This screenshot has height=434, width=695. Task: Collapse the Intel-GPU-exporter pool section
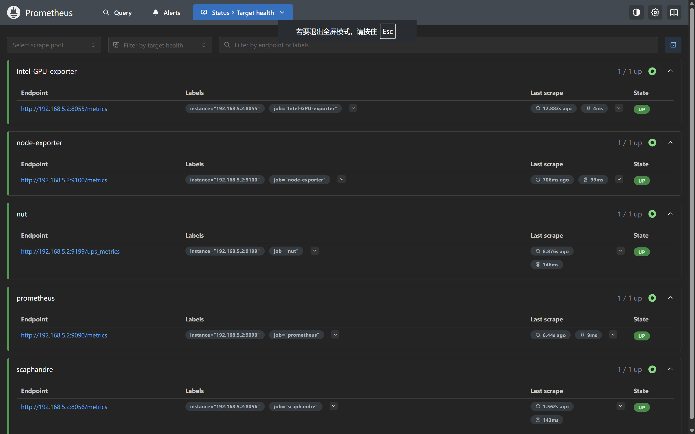pyautogui.click(x=670, y=71)
